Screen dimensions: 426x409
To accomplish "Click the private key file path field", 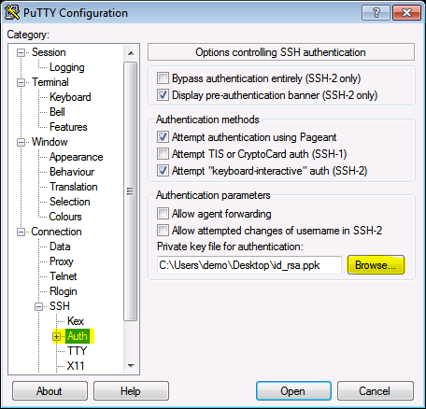I will click(x=249, y=265).
